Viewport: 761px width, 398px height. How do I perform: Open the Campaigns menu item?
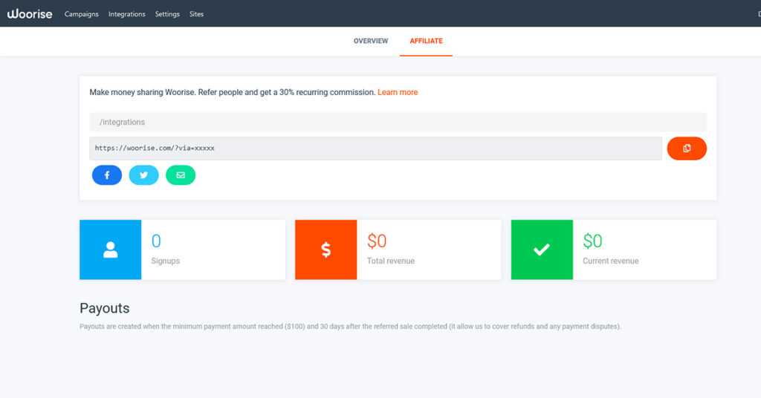pyautogui.click(x=82, y=14)
